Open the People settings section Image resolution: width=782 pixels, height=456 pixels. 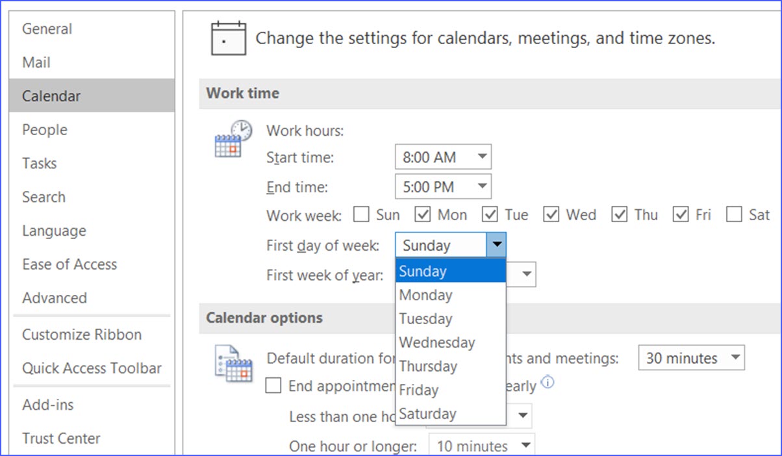point(44,130)
